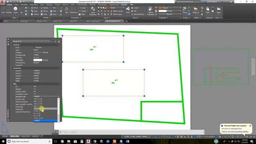Activate the Move command
The width and height of the screenshot is (256, 144).
pyautogui.click(x=34, y=8)
